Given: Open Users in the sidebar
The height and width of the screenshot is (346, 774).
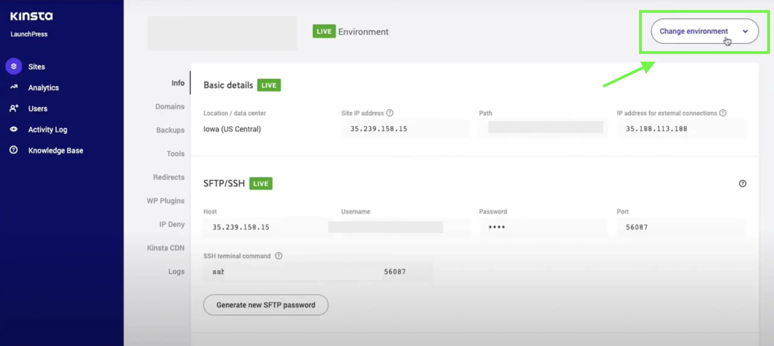Looking at the screenshot, I should [x=38, y=108].
